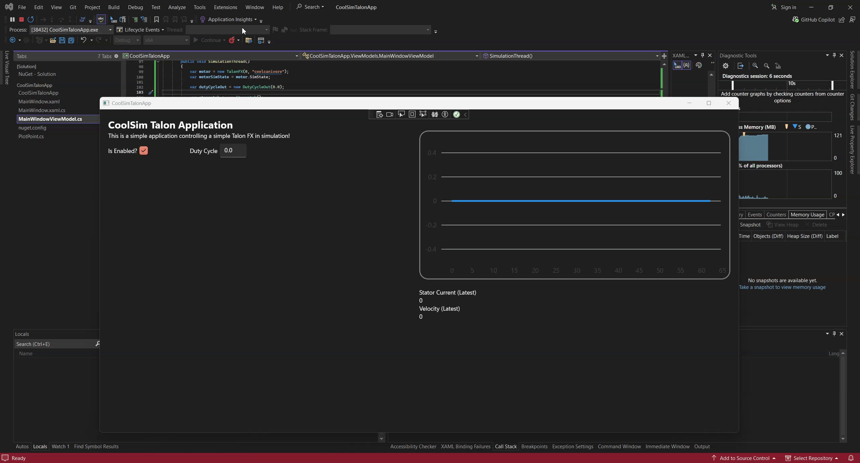Click Find in Files folder-search icon

(249, 40)
